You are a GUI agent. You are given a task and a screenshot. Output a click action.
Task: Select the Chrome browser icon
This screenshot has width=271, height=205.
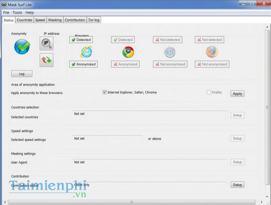tap(128, 52)
